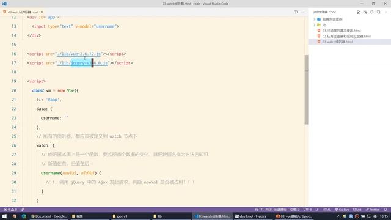The height and width of the screenshot is (220, 391).
Task: Click ESLint status bar item
Action: tap(357, 210)
